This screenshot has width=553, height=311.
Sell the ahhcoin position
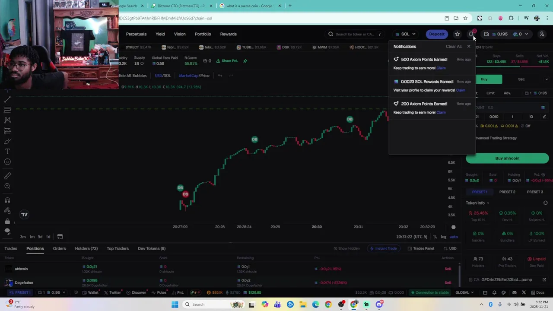(448, 269)
